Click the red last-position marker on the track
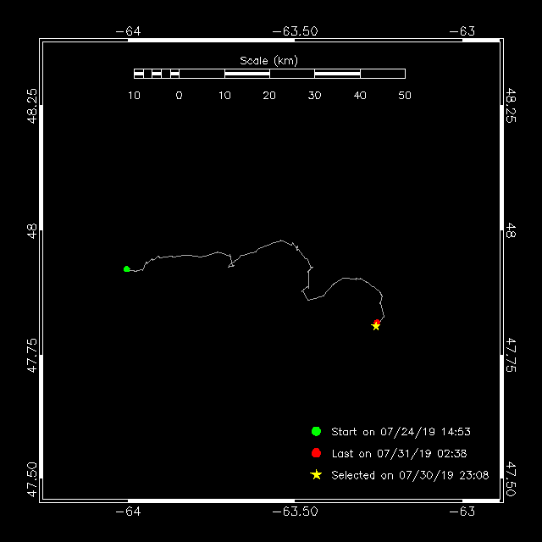542x542 pixels. tap(377, 322)
